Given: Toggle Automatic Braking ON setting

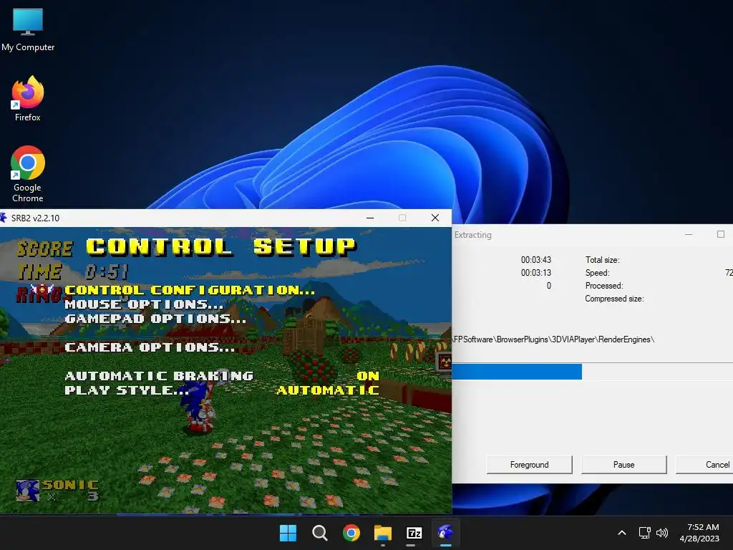Looking at the screenshot, I should [x=222, y=376].
